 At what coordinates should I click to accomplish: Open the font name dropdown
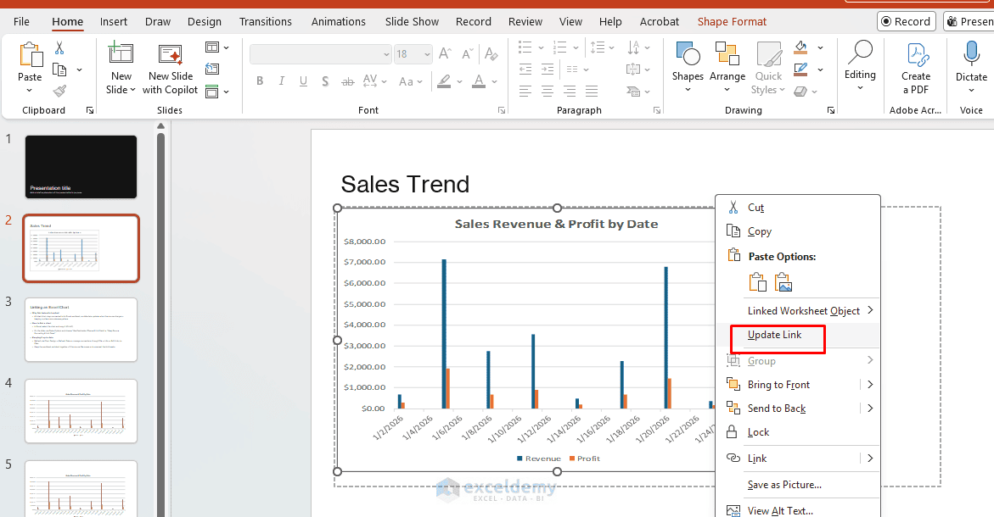[x=386, y=54]
